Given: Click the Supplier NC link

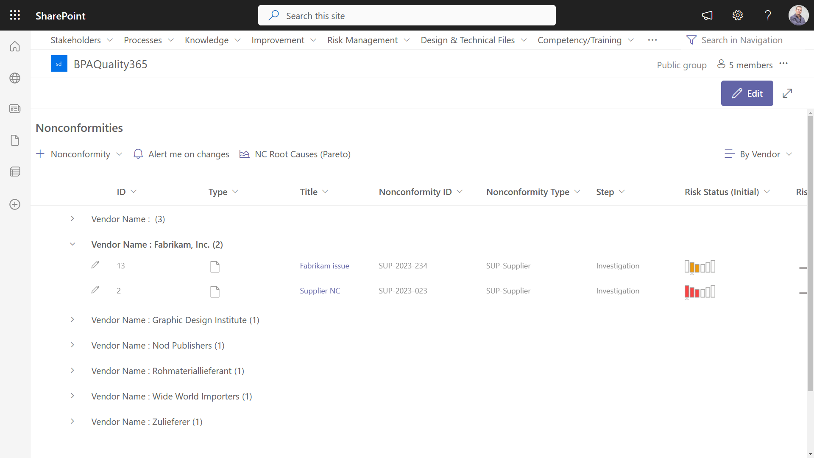Looking at the screenshot, I should (x=320, y=290).
